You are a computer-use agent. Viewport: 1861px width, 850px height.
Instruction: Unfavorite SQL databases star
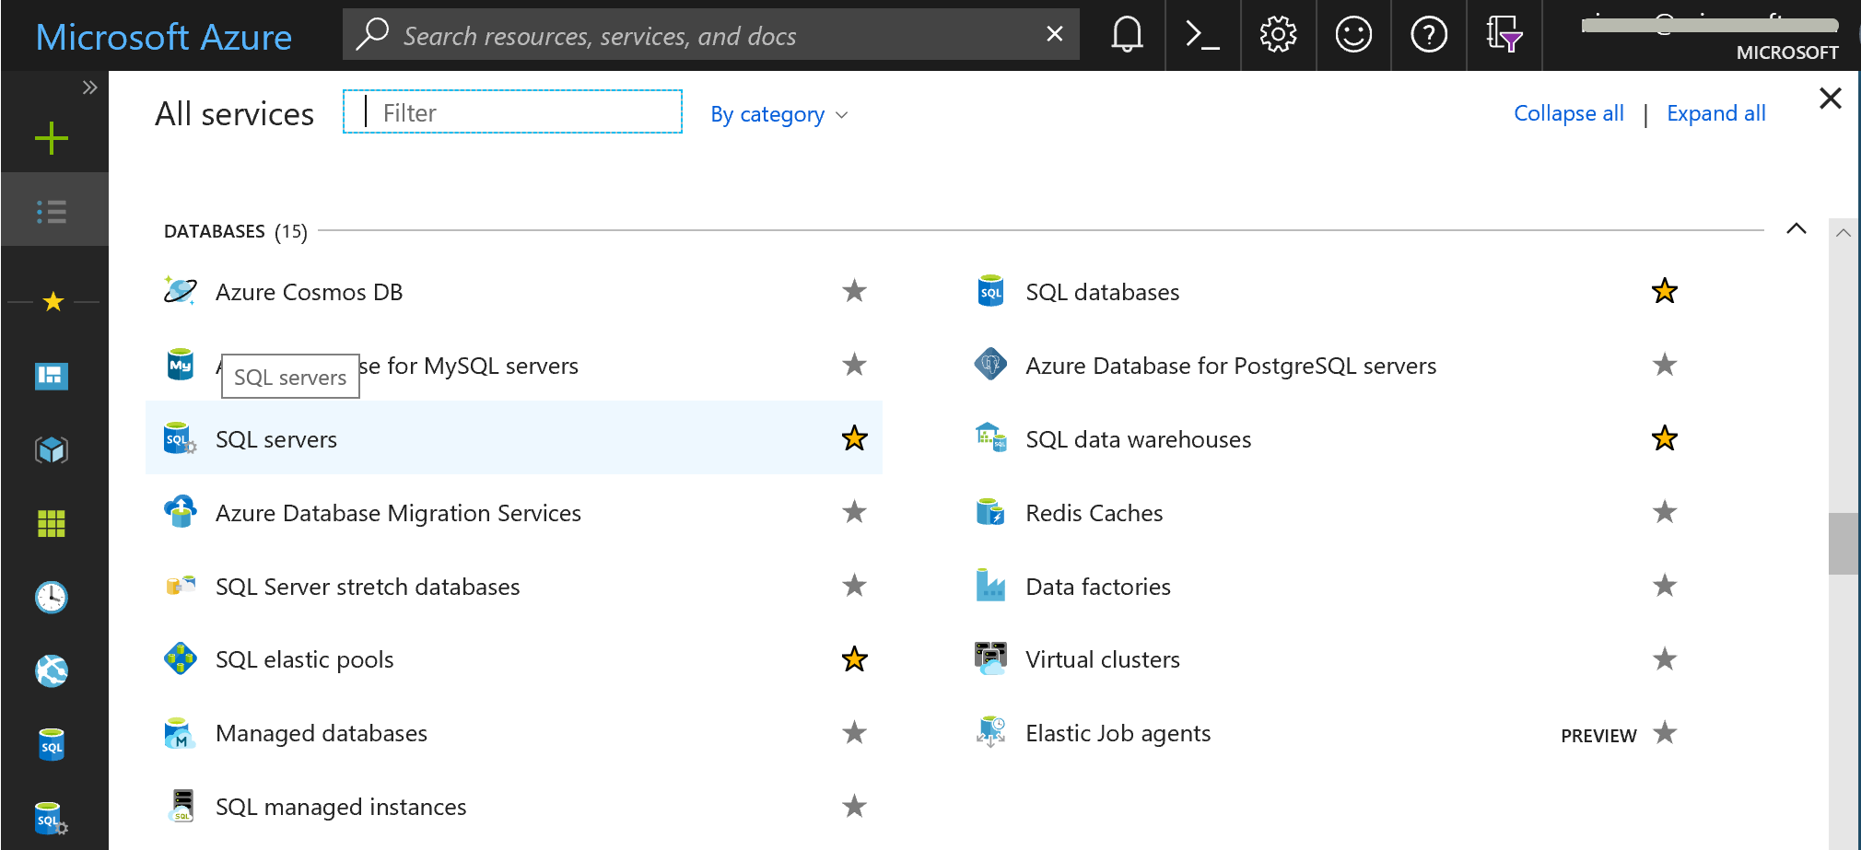[x=1664, y=292]
